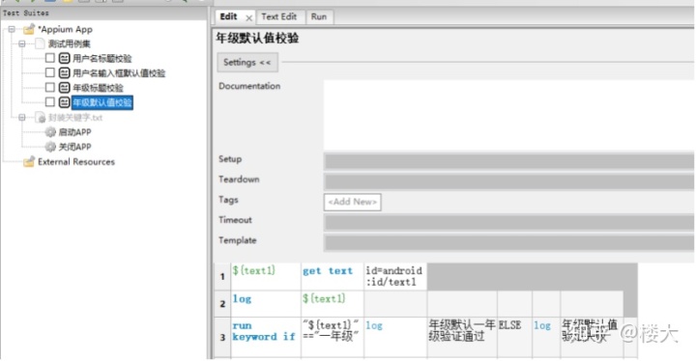Screen dimensions: 696x361
Task: Click the 'run keyword if' cell
Action: pyautogui.click(x=266, y=337)
